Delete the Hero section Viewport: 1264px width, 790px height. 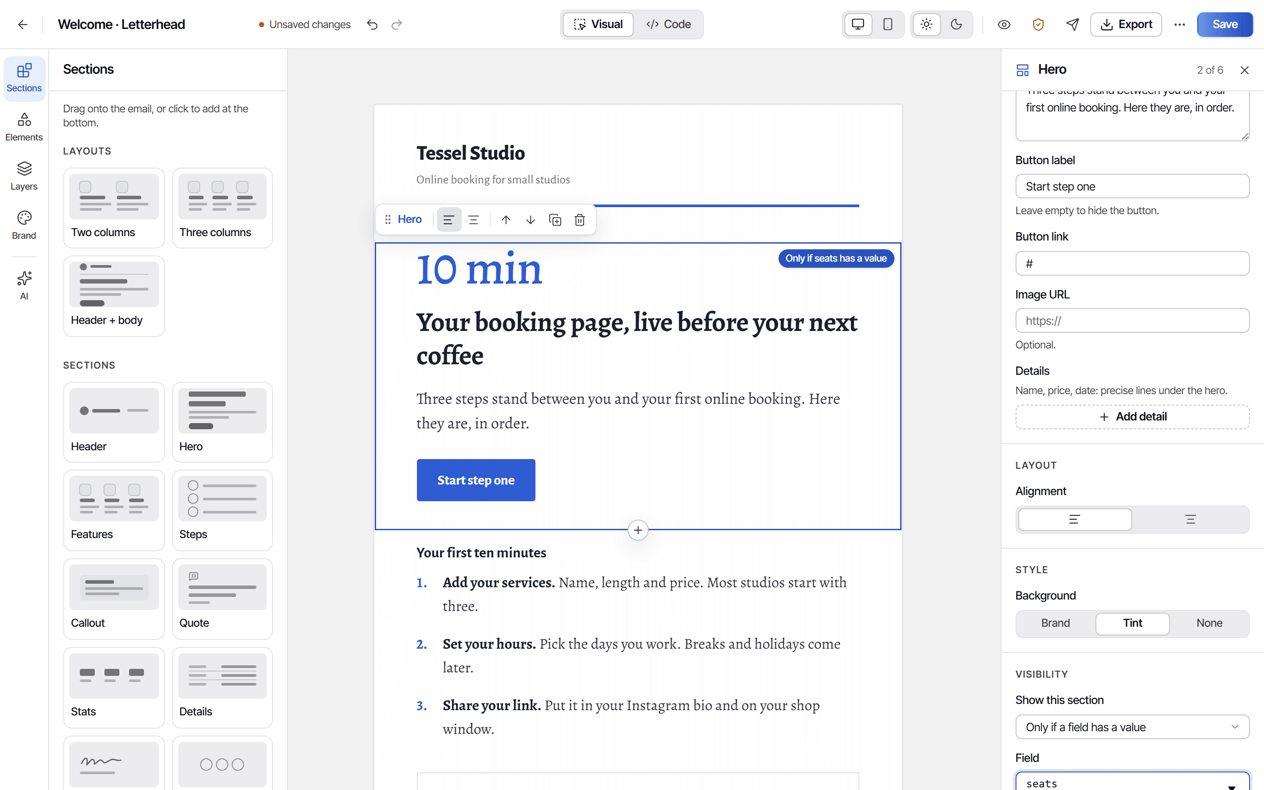[580, 219]
